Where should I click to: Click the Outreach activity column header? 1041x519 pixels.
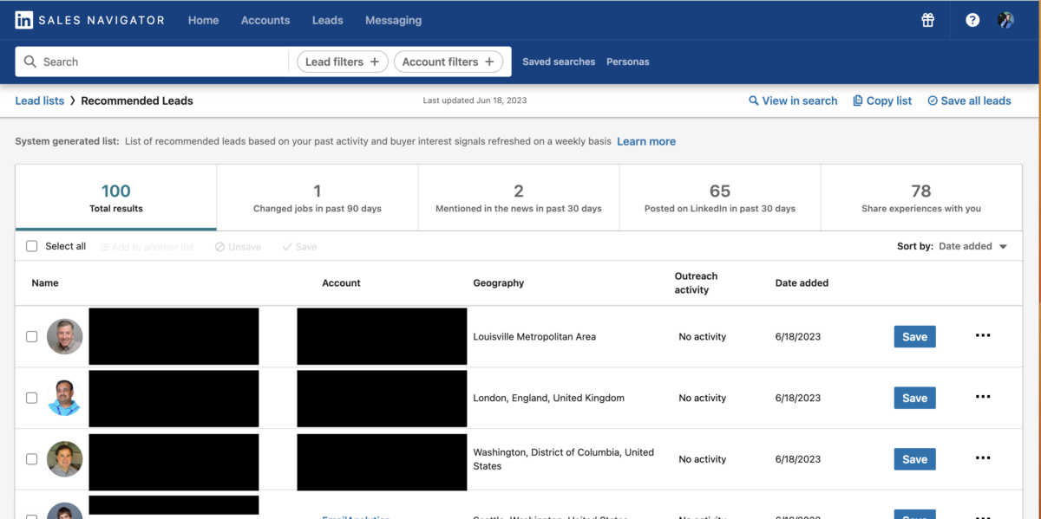[x=697, y=282]
